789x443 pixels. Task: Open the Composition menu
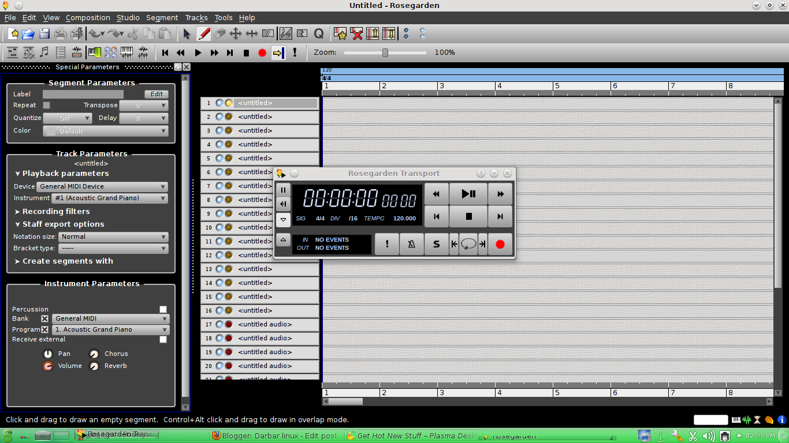87,18
